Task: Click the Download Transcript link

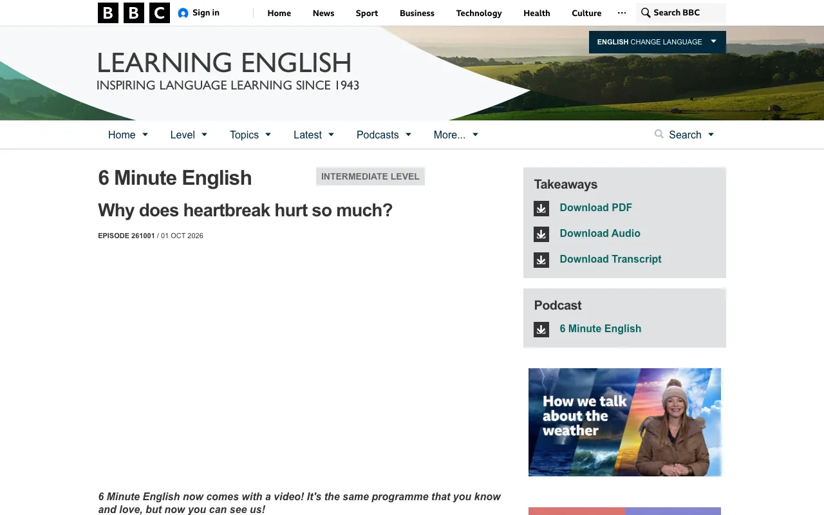Action: [x=611, y=259]
